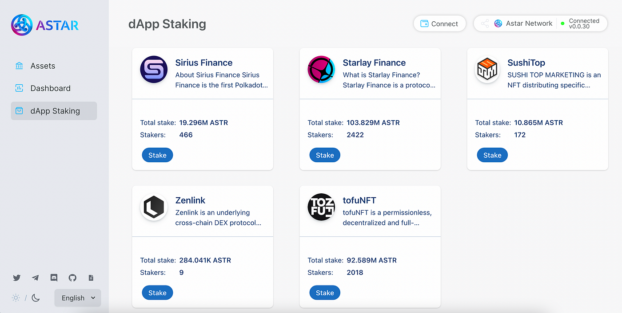Image resolution: width=622 pixels, height=313 pixels.
Task: Click the Sirius Finance logo
Action: (154, 70)
